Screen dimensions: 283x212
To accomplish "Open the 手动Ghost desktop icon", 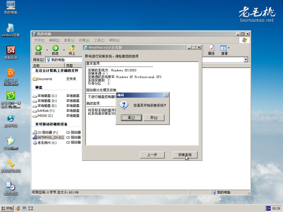I will (x=11, y=143).
